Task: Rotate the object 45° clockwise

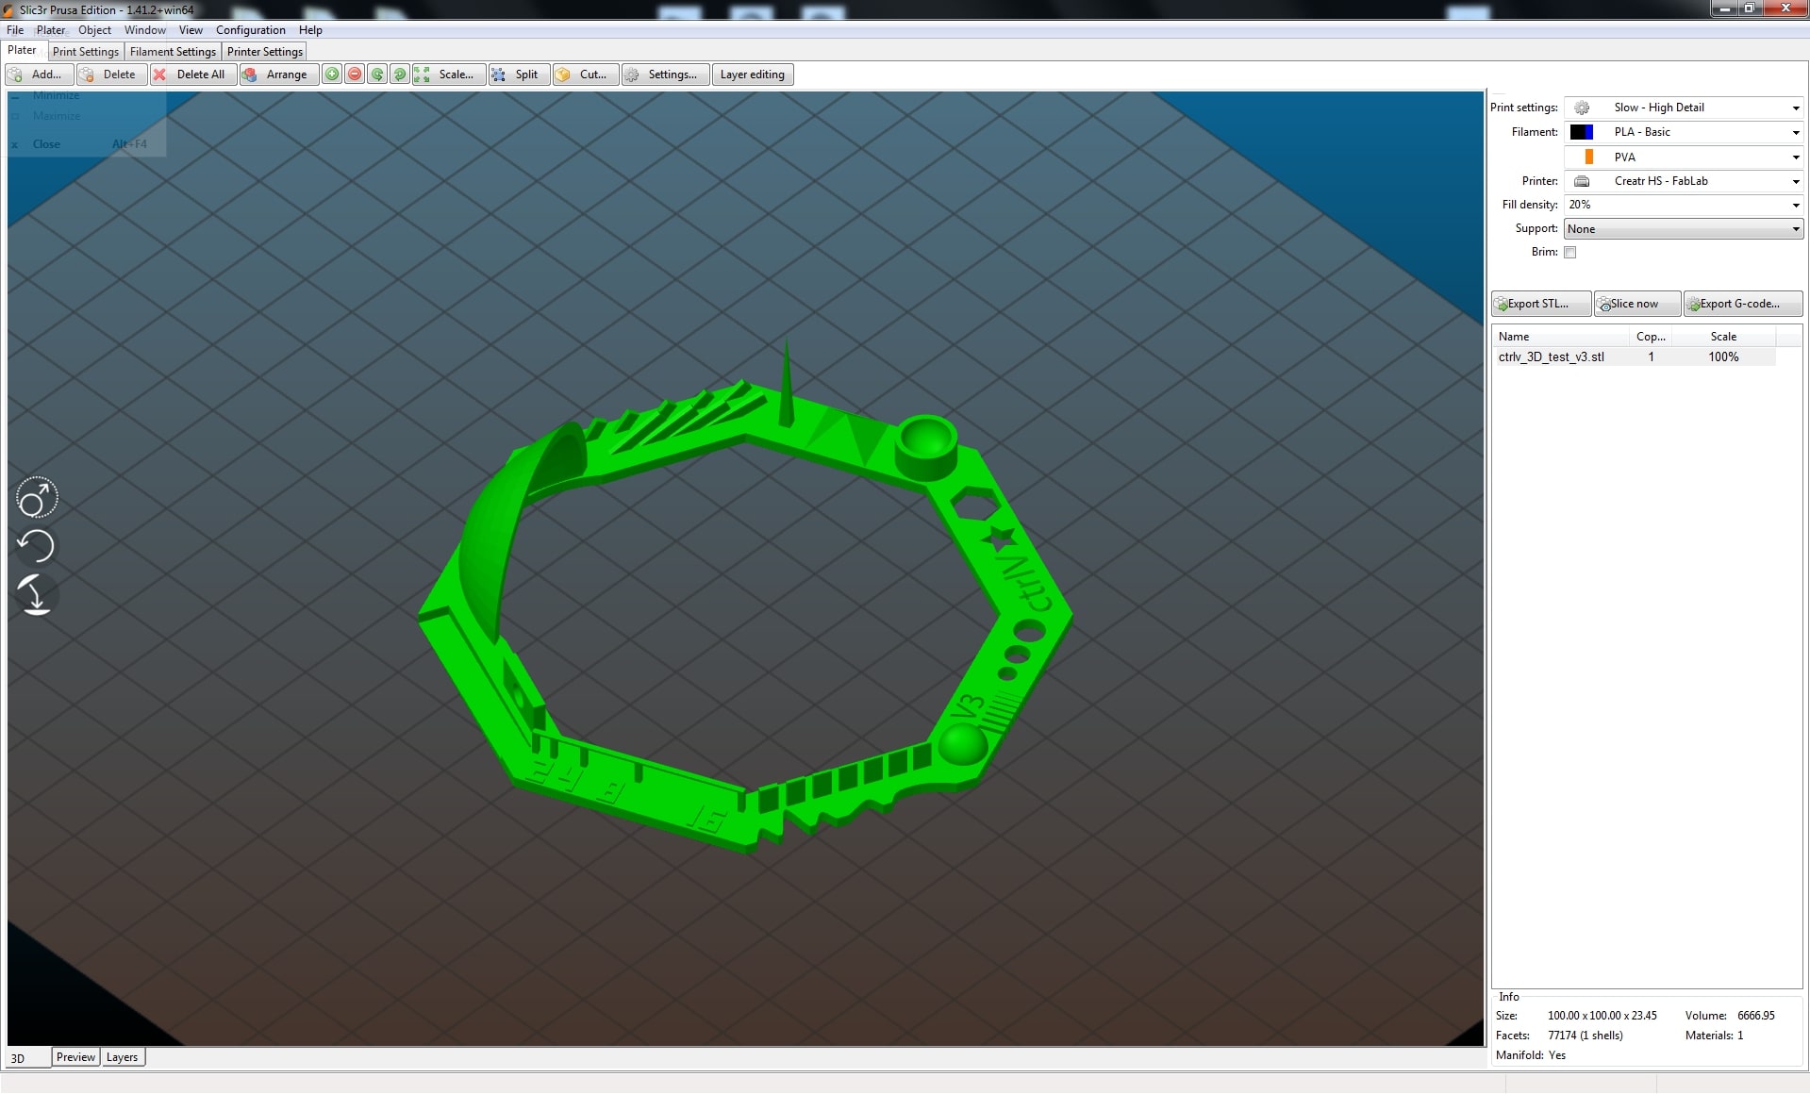Action: [x=400, y=75]
